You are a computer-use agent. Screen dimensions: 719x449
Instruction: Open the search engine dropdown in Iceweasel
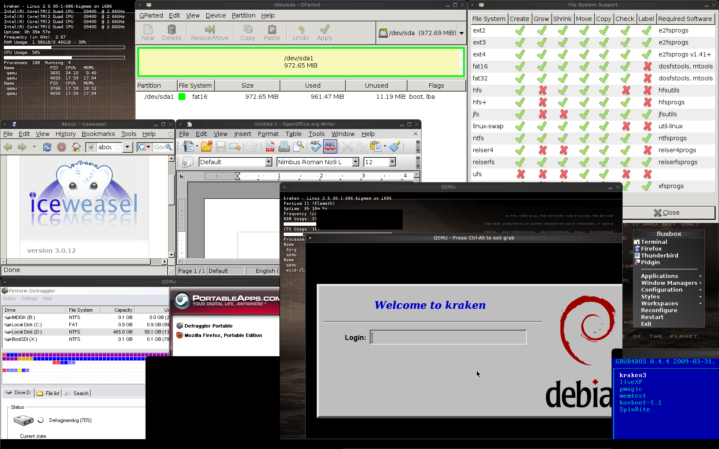pos(149,147)
